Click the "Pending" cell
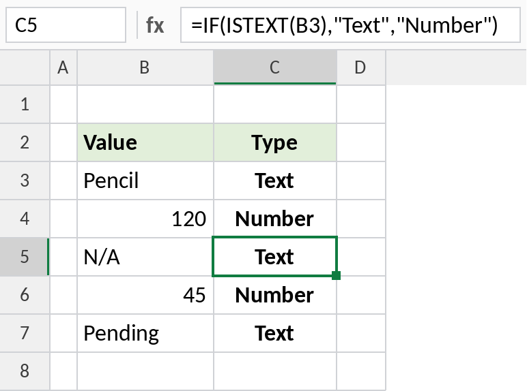The height and width of the screenshot is (391, 527). pos(145,333)
